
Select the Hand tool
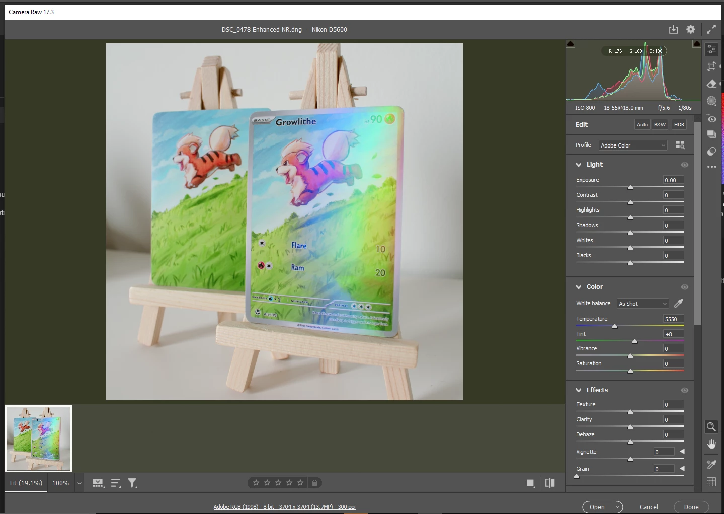coord(711,444)
